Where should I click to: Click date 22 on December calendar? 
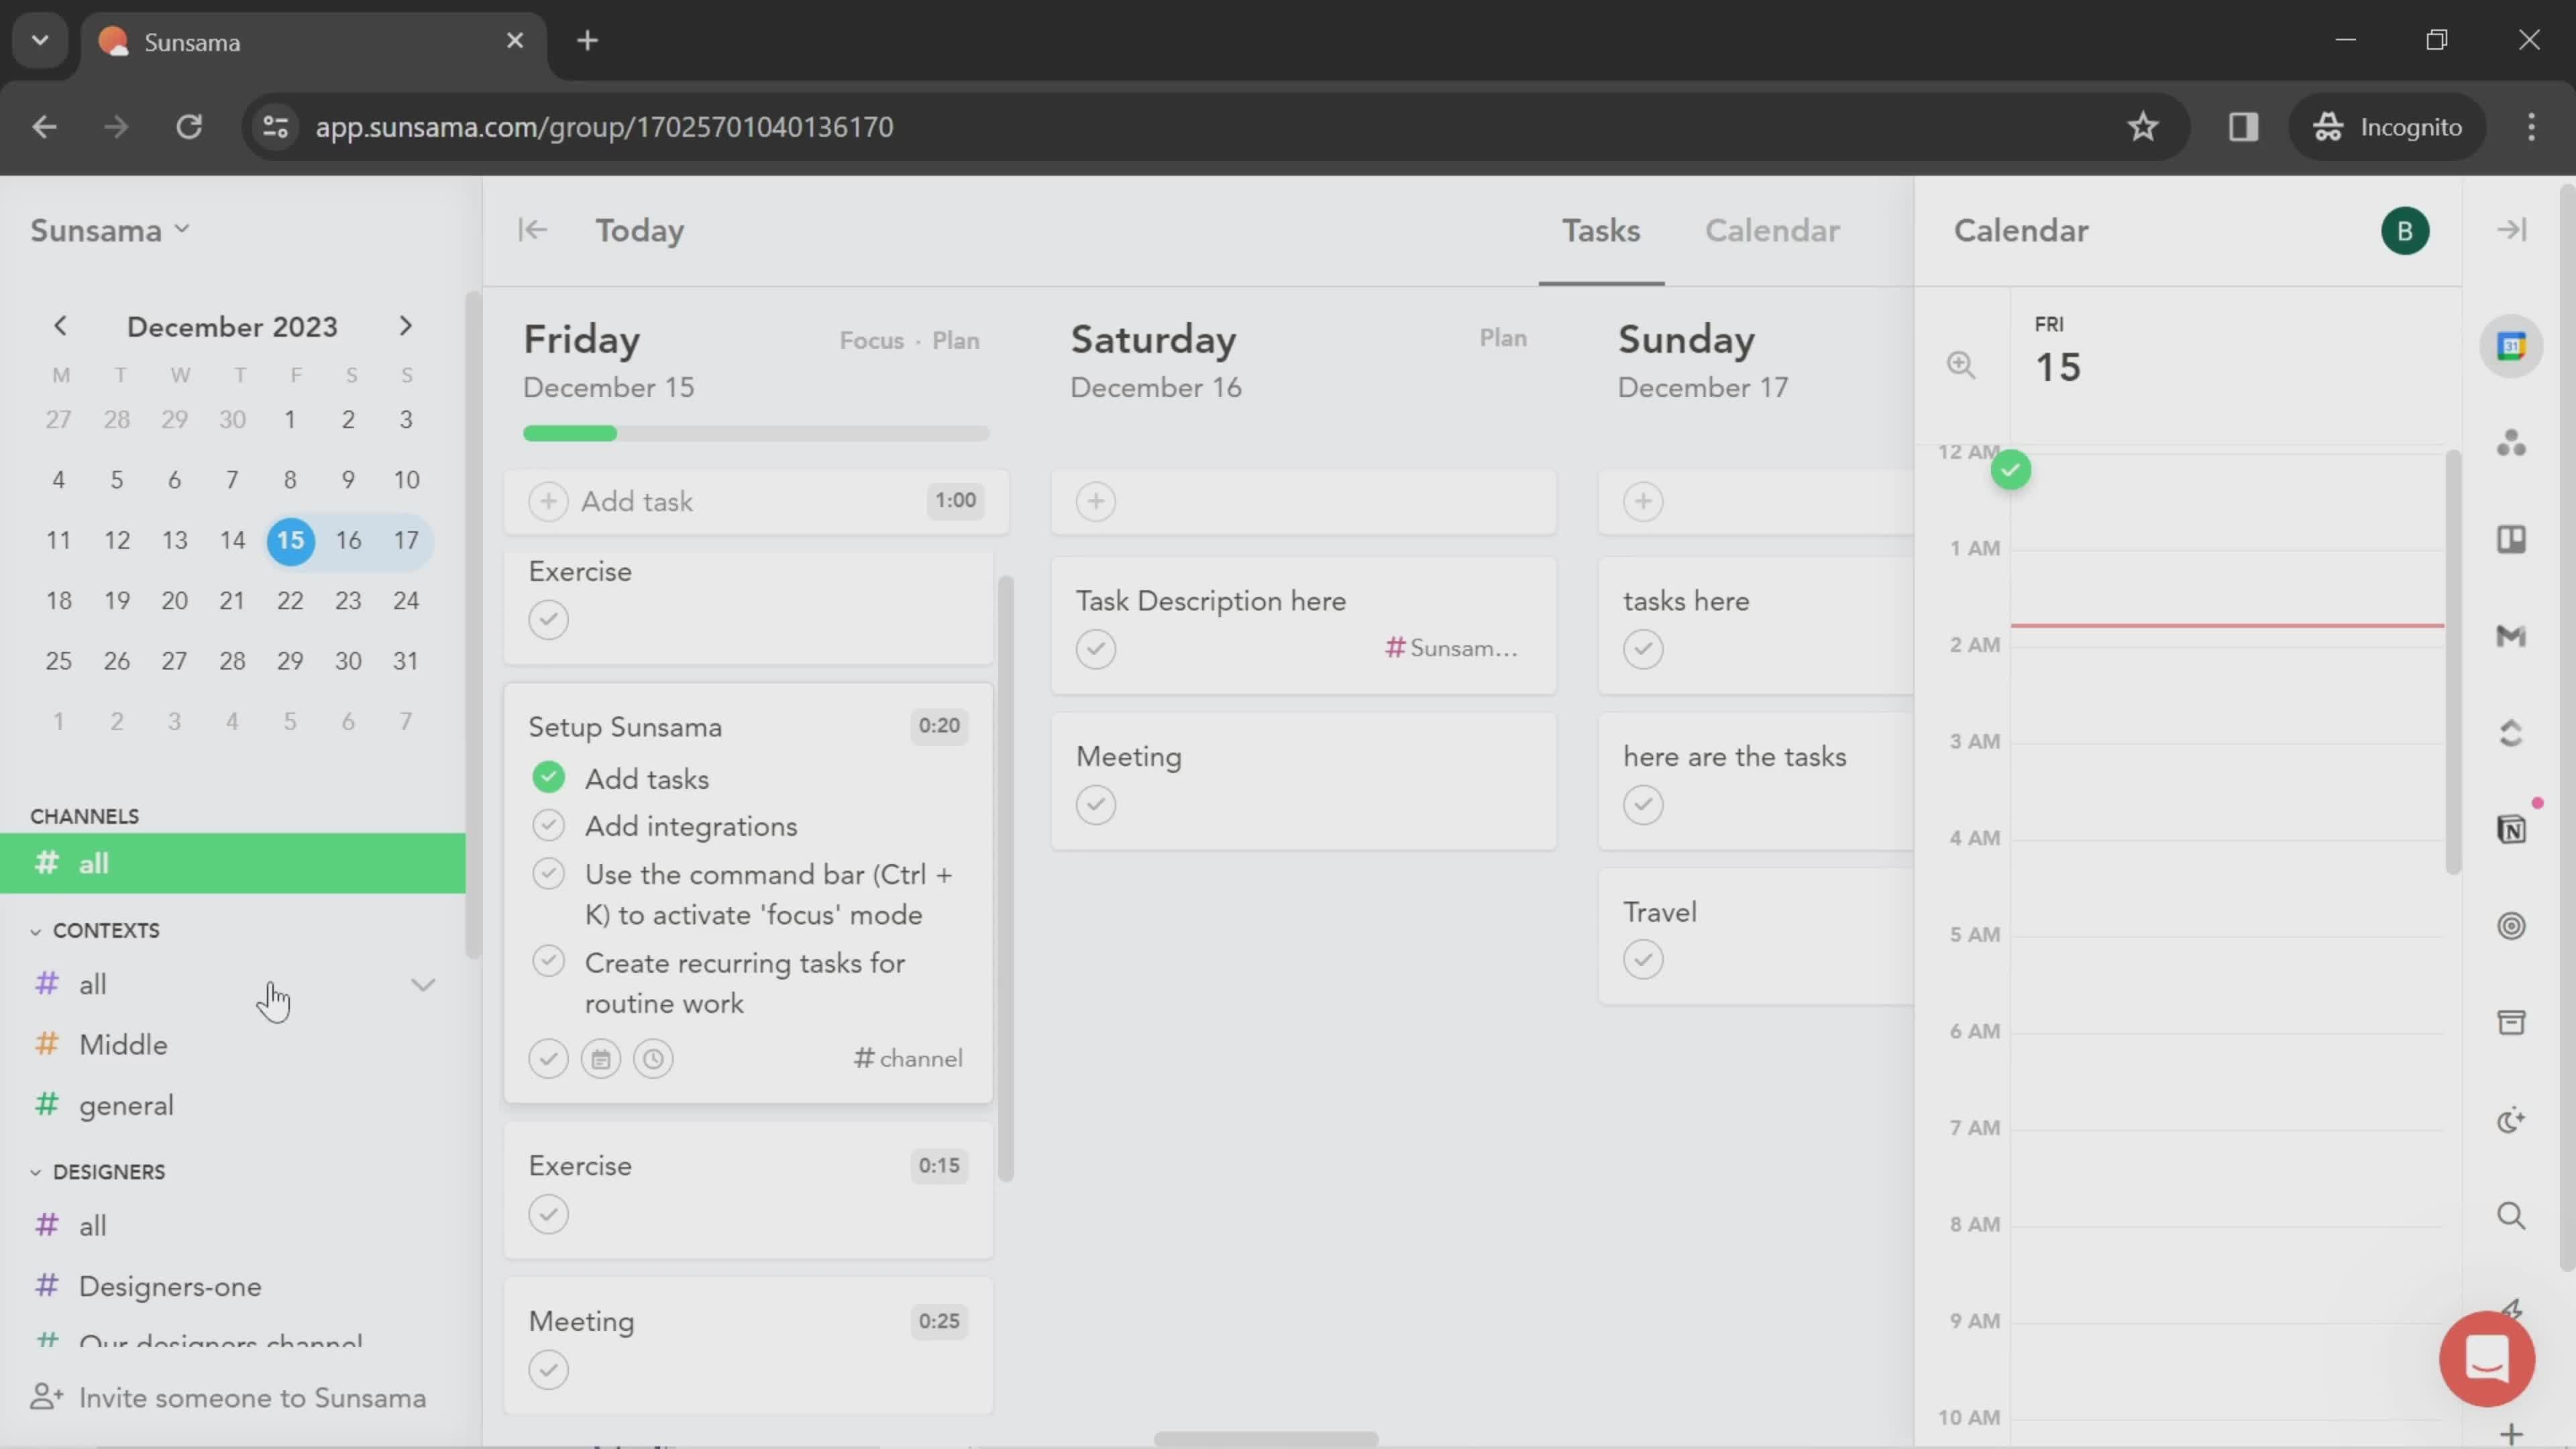point(290,600)
